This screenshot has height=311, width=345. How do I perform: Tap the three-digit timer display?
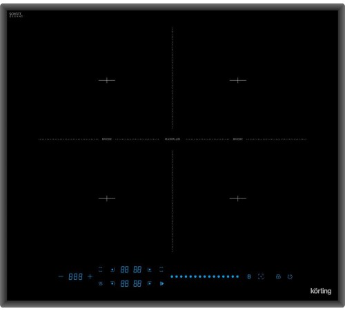coord(75,276)
